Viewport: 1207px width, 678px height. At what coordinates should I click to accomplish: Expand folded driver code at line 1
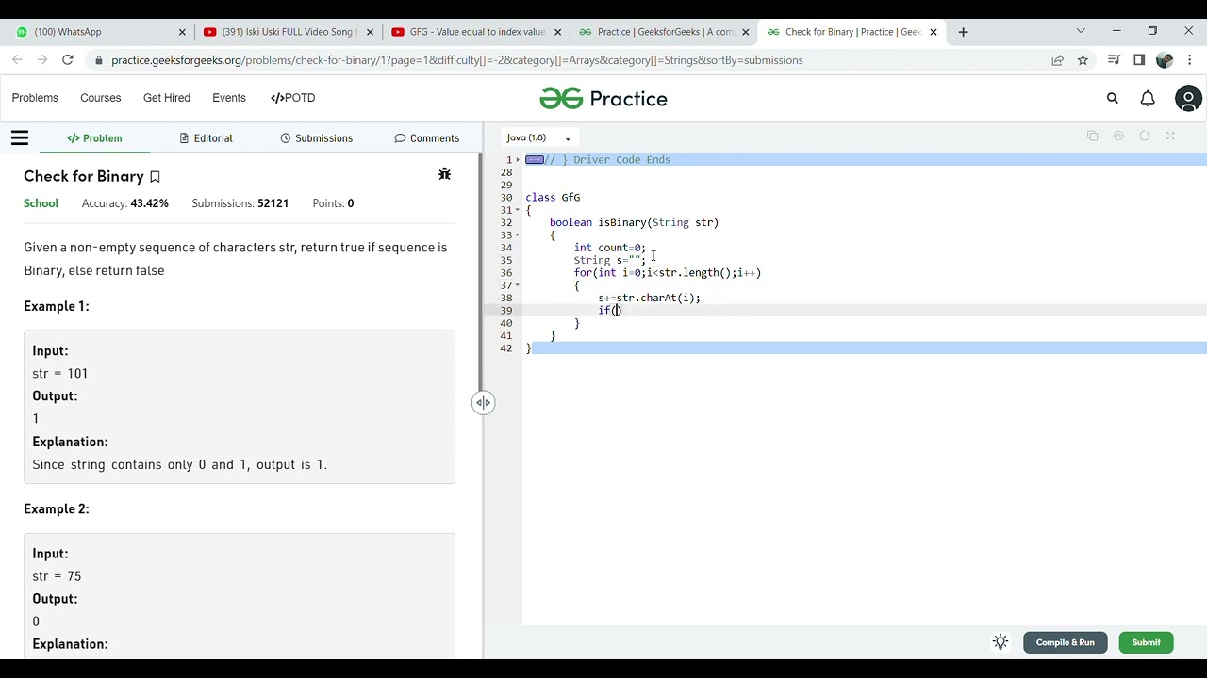tap(518, 160)
